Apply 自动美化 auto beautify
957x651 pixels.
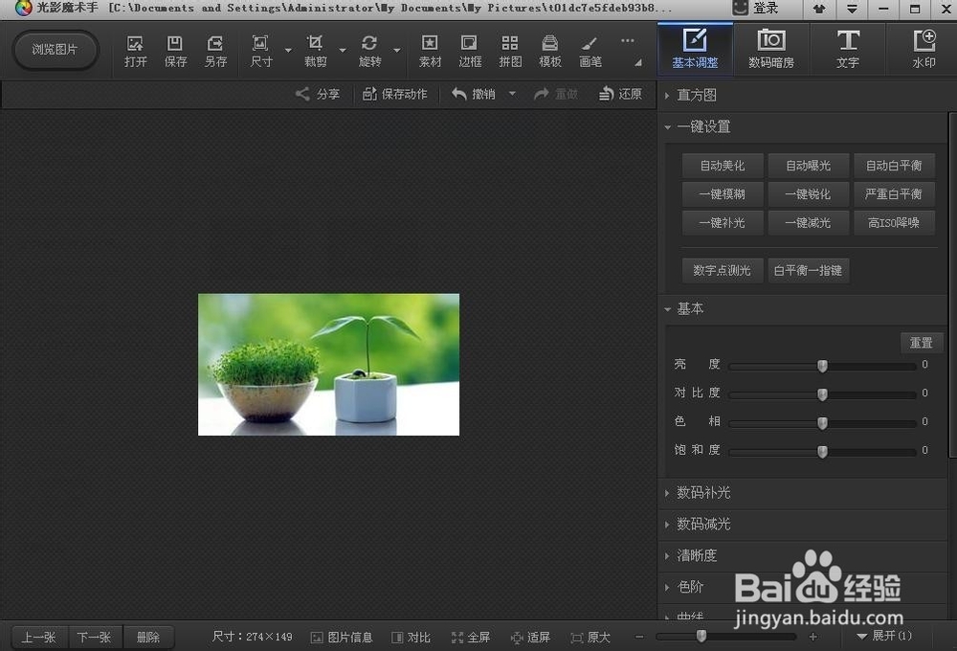click(723, 166)
